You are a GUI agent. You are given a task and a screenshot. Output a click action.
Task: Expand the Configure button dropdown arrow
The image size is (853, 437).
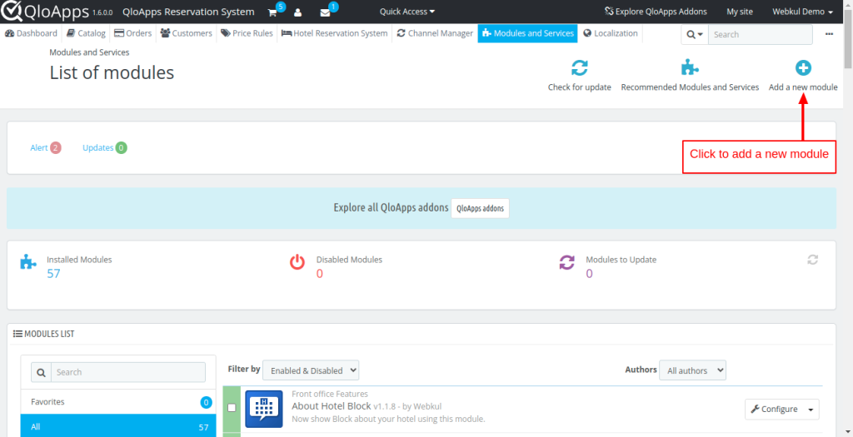[811, 410]
